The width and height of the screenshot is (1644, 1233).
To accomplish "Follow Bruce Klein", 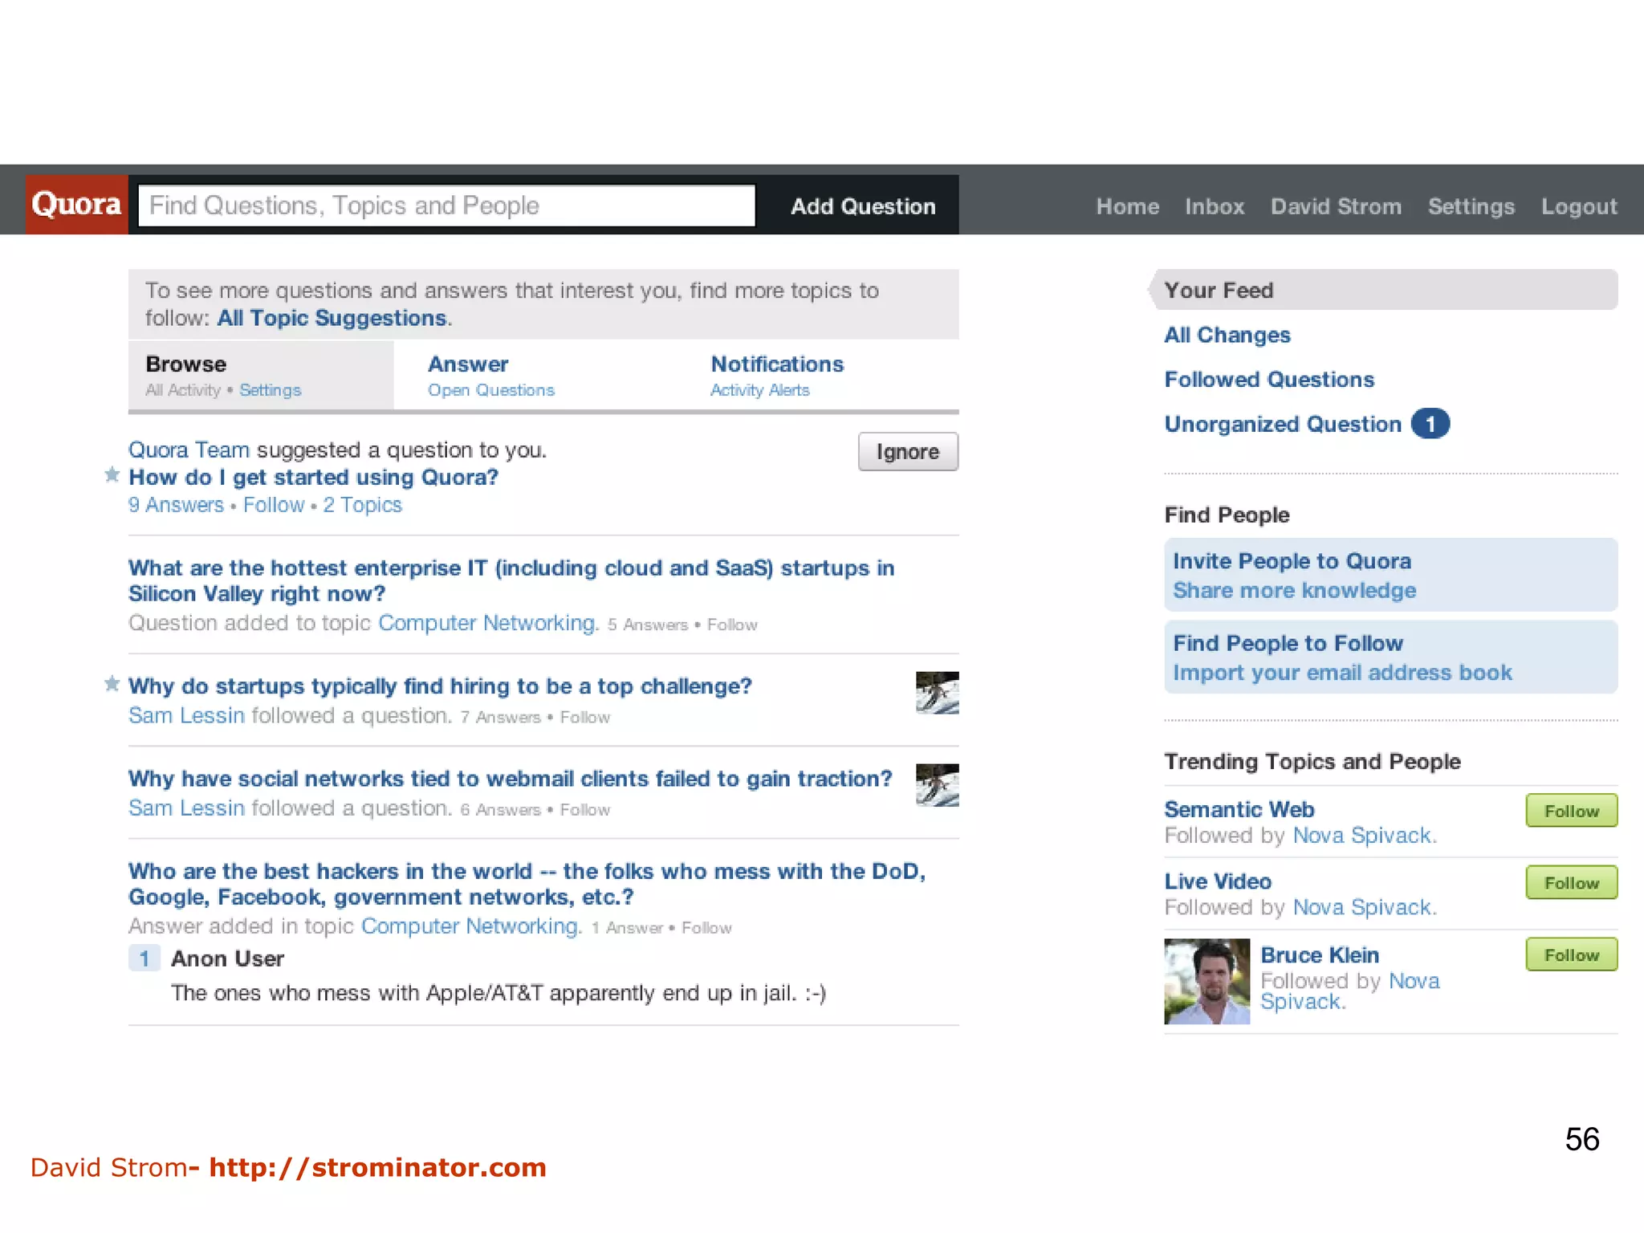I will [x=1571, y=955].
